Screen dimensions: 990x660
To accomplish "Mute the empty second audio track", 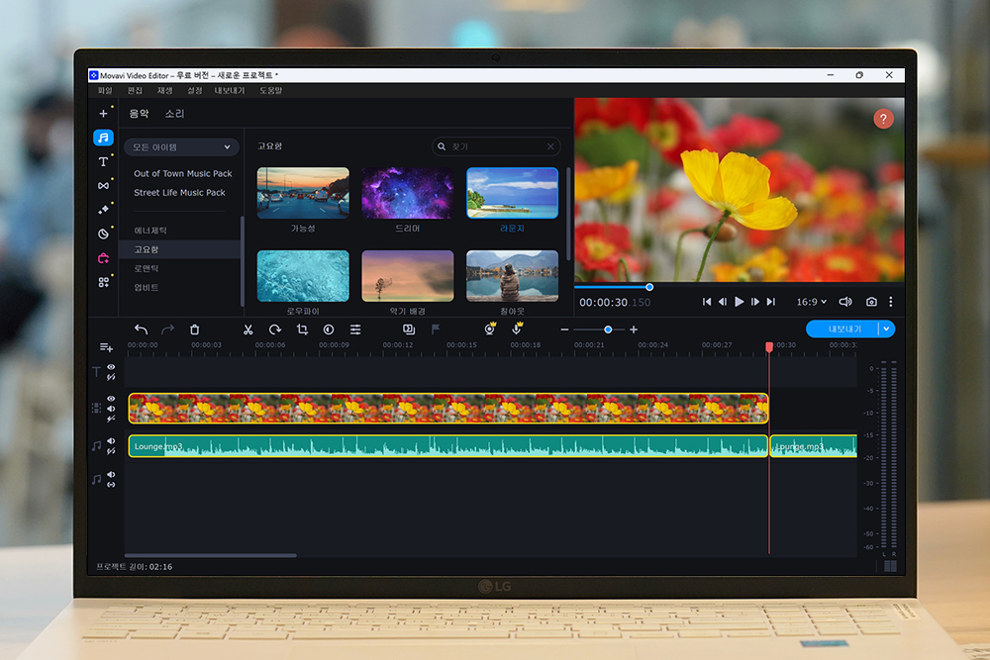I will point(111,475).
